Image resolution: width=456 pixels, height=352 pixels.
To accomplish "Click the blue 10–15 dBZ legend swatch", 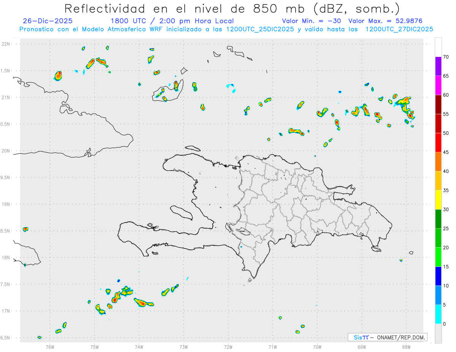I will point(438,276).
